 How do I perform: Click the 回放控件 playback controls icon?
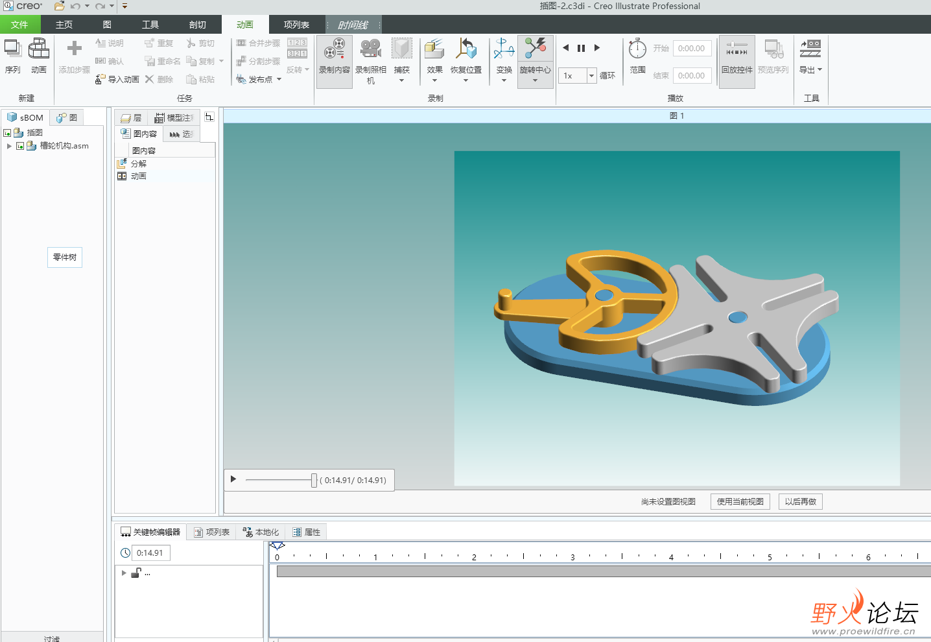pyautogui.click(x=737, y=49)
